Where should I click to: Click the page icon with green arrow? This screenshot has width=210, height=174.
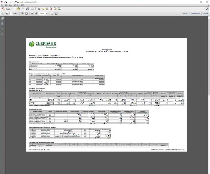tap(59, 9)
